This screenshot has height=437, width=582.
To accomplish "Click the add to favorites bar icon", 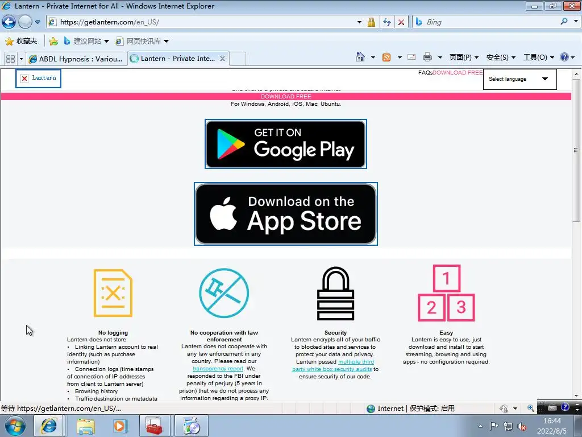I will pyautogui.click(x=53, y=41).
